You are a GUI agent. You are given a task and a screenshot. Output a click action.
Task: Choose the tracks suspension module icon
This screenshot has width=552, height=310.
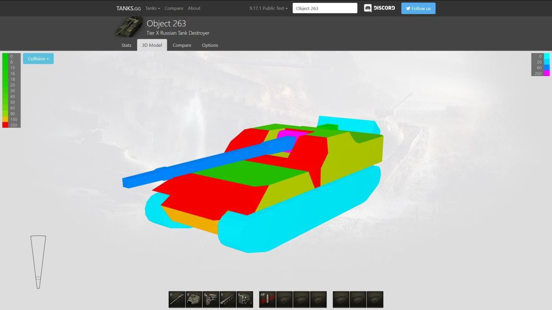(227, 300)
